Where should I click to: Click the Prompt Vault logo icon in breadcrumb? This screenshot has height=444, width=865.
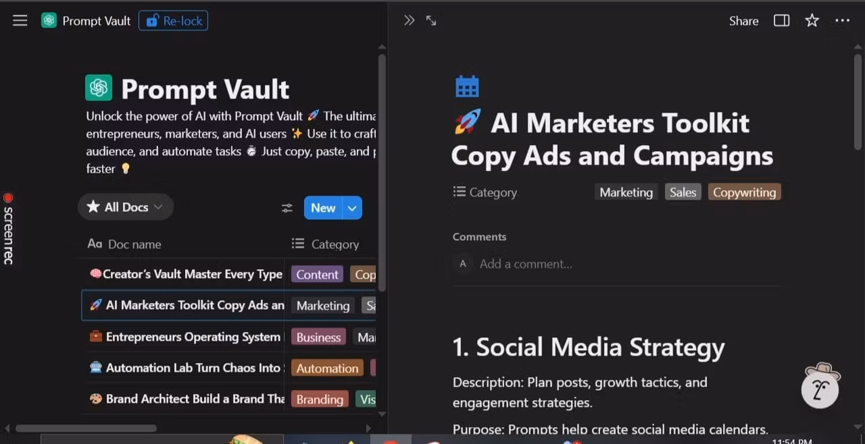[x=49, y=21]
